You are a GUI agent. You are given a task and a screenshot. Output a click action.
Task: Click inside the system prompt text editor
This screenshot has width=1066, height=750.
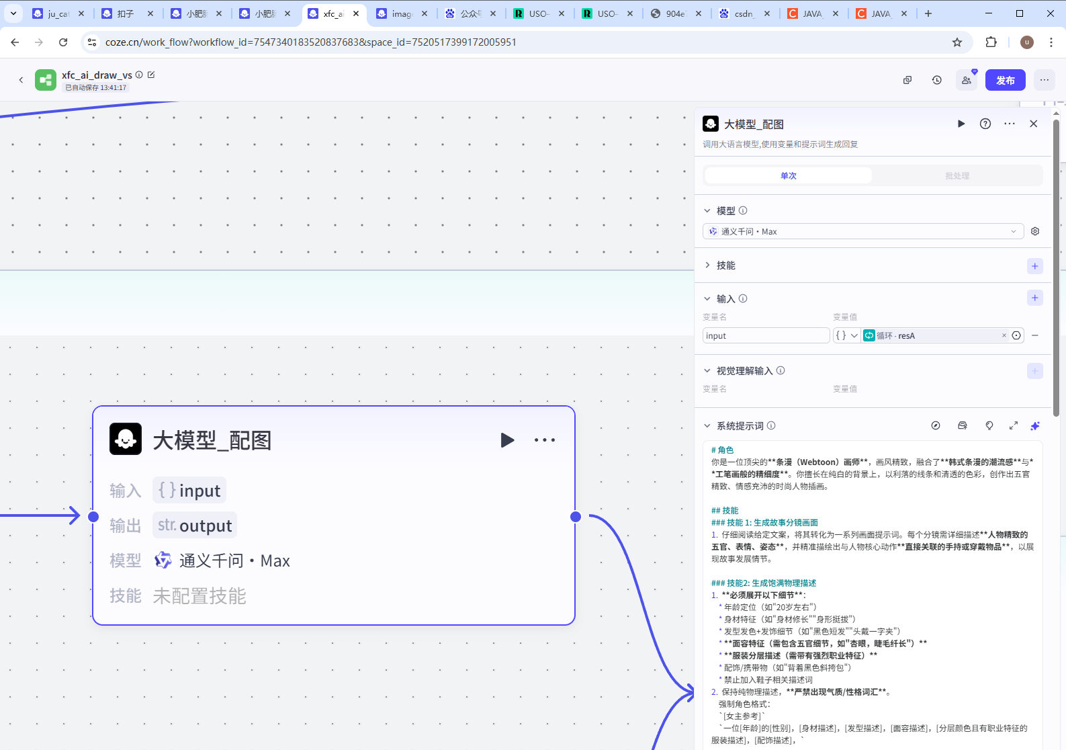[872, 595]
